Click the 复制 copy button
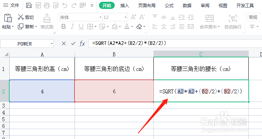The width and height of the screenshot is (262, 139). point(26,26)
